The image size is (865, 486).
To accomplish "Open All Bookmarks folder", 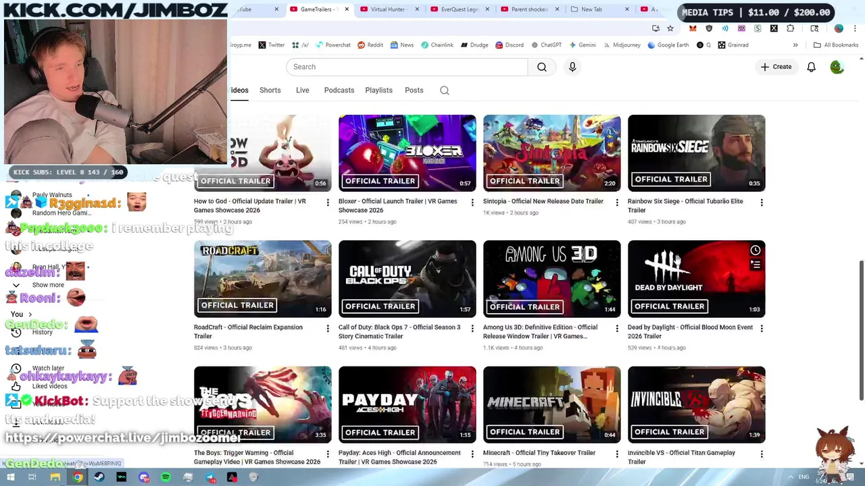I will pos(836,45).
